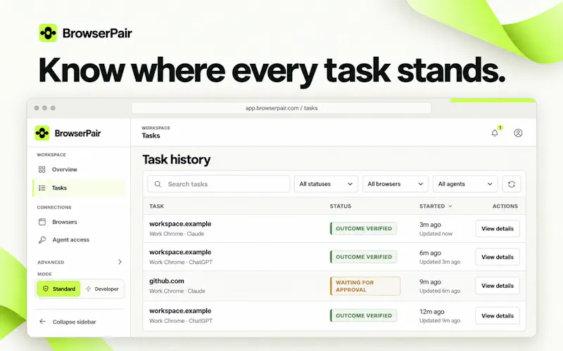Click the Browsers window icon
This screenshot has height=351, width=563.
[42, 222]
